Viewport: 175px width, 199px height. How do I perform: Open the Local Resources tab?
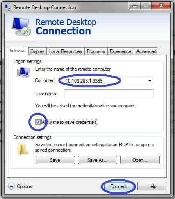66,51
